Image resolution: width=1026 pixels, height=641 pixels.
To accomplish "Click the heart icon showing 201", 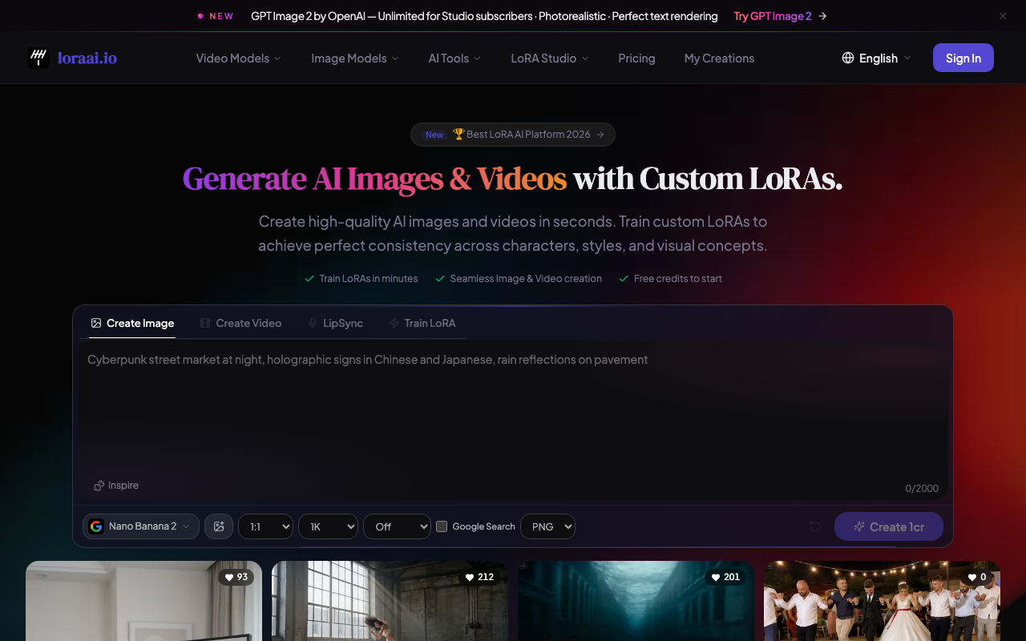I will click(717, 577).
